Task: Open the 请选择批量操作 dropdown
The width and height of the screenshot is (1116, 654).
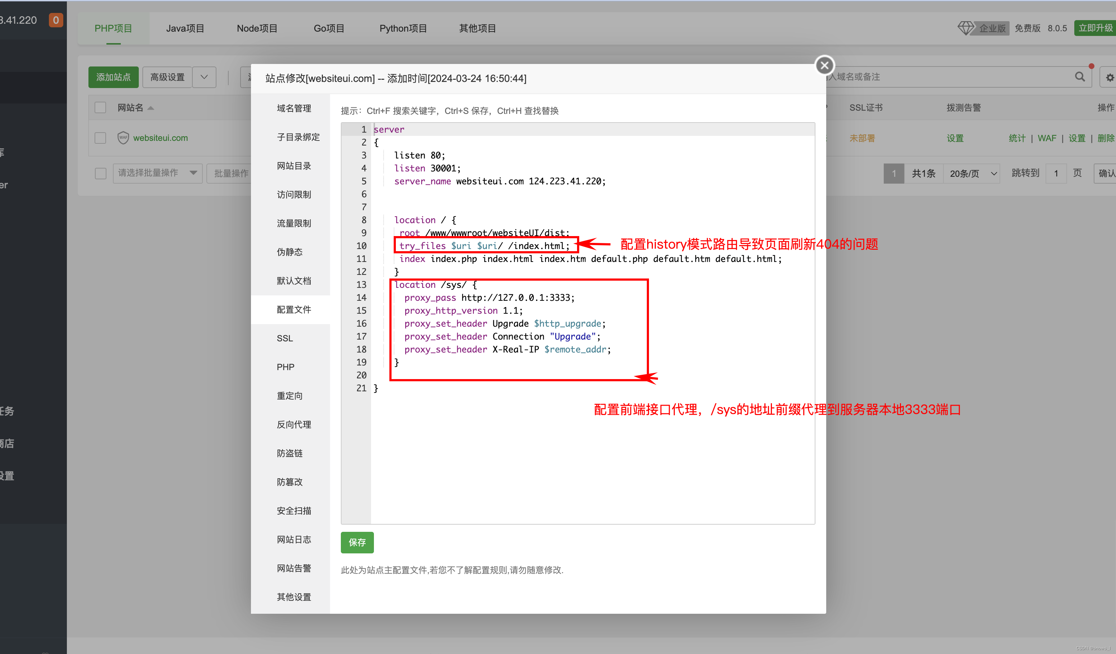Action: [158, 173]
